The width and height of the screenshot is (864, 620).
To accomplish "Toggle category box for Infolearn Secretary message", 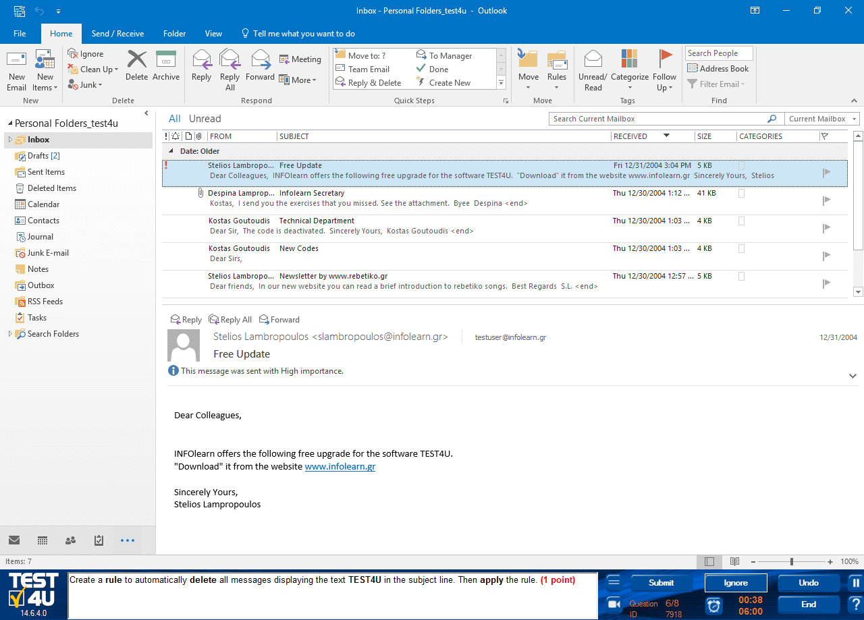I will pyautogui.click(x=742, y=193).
